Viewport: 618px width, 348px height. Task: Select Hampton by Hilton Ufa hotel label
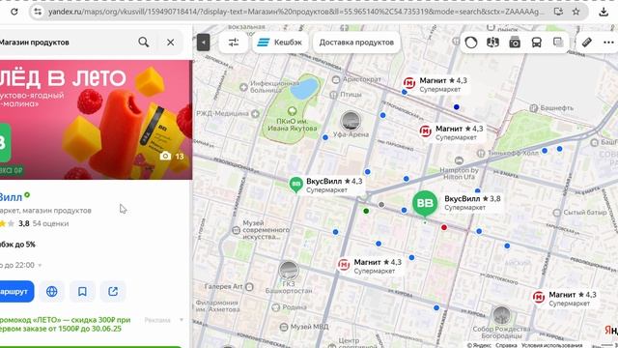460,174
